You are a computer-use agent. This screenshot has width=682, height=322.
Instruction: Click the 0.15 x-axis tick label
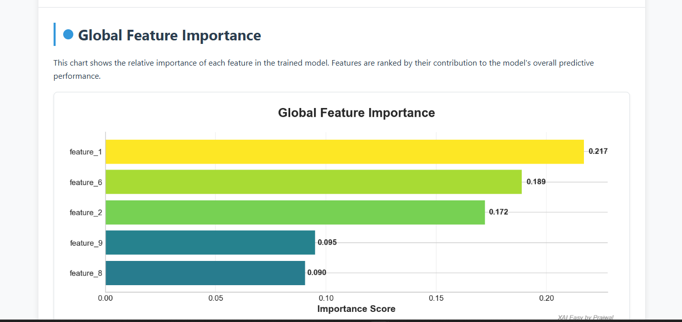pyautogui.click(x=436, y=298)
